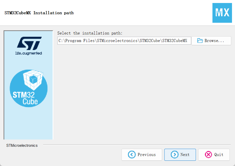Image resolution: width=235 pixels, height=166 pixels.
Task: Click the light blue sidebar below the logo
Action: pyautogui.click(x=29, y=122)
